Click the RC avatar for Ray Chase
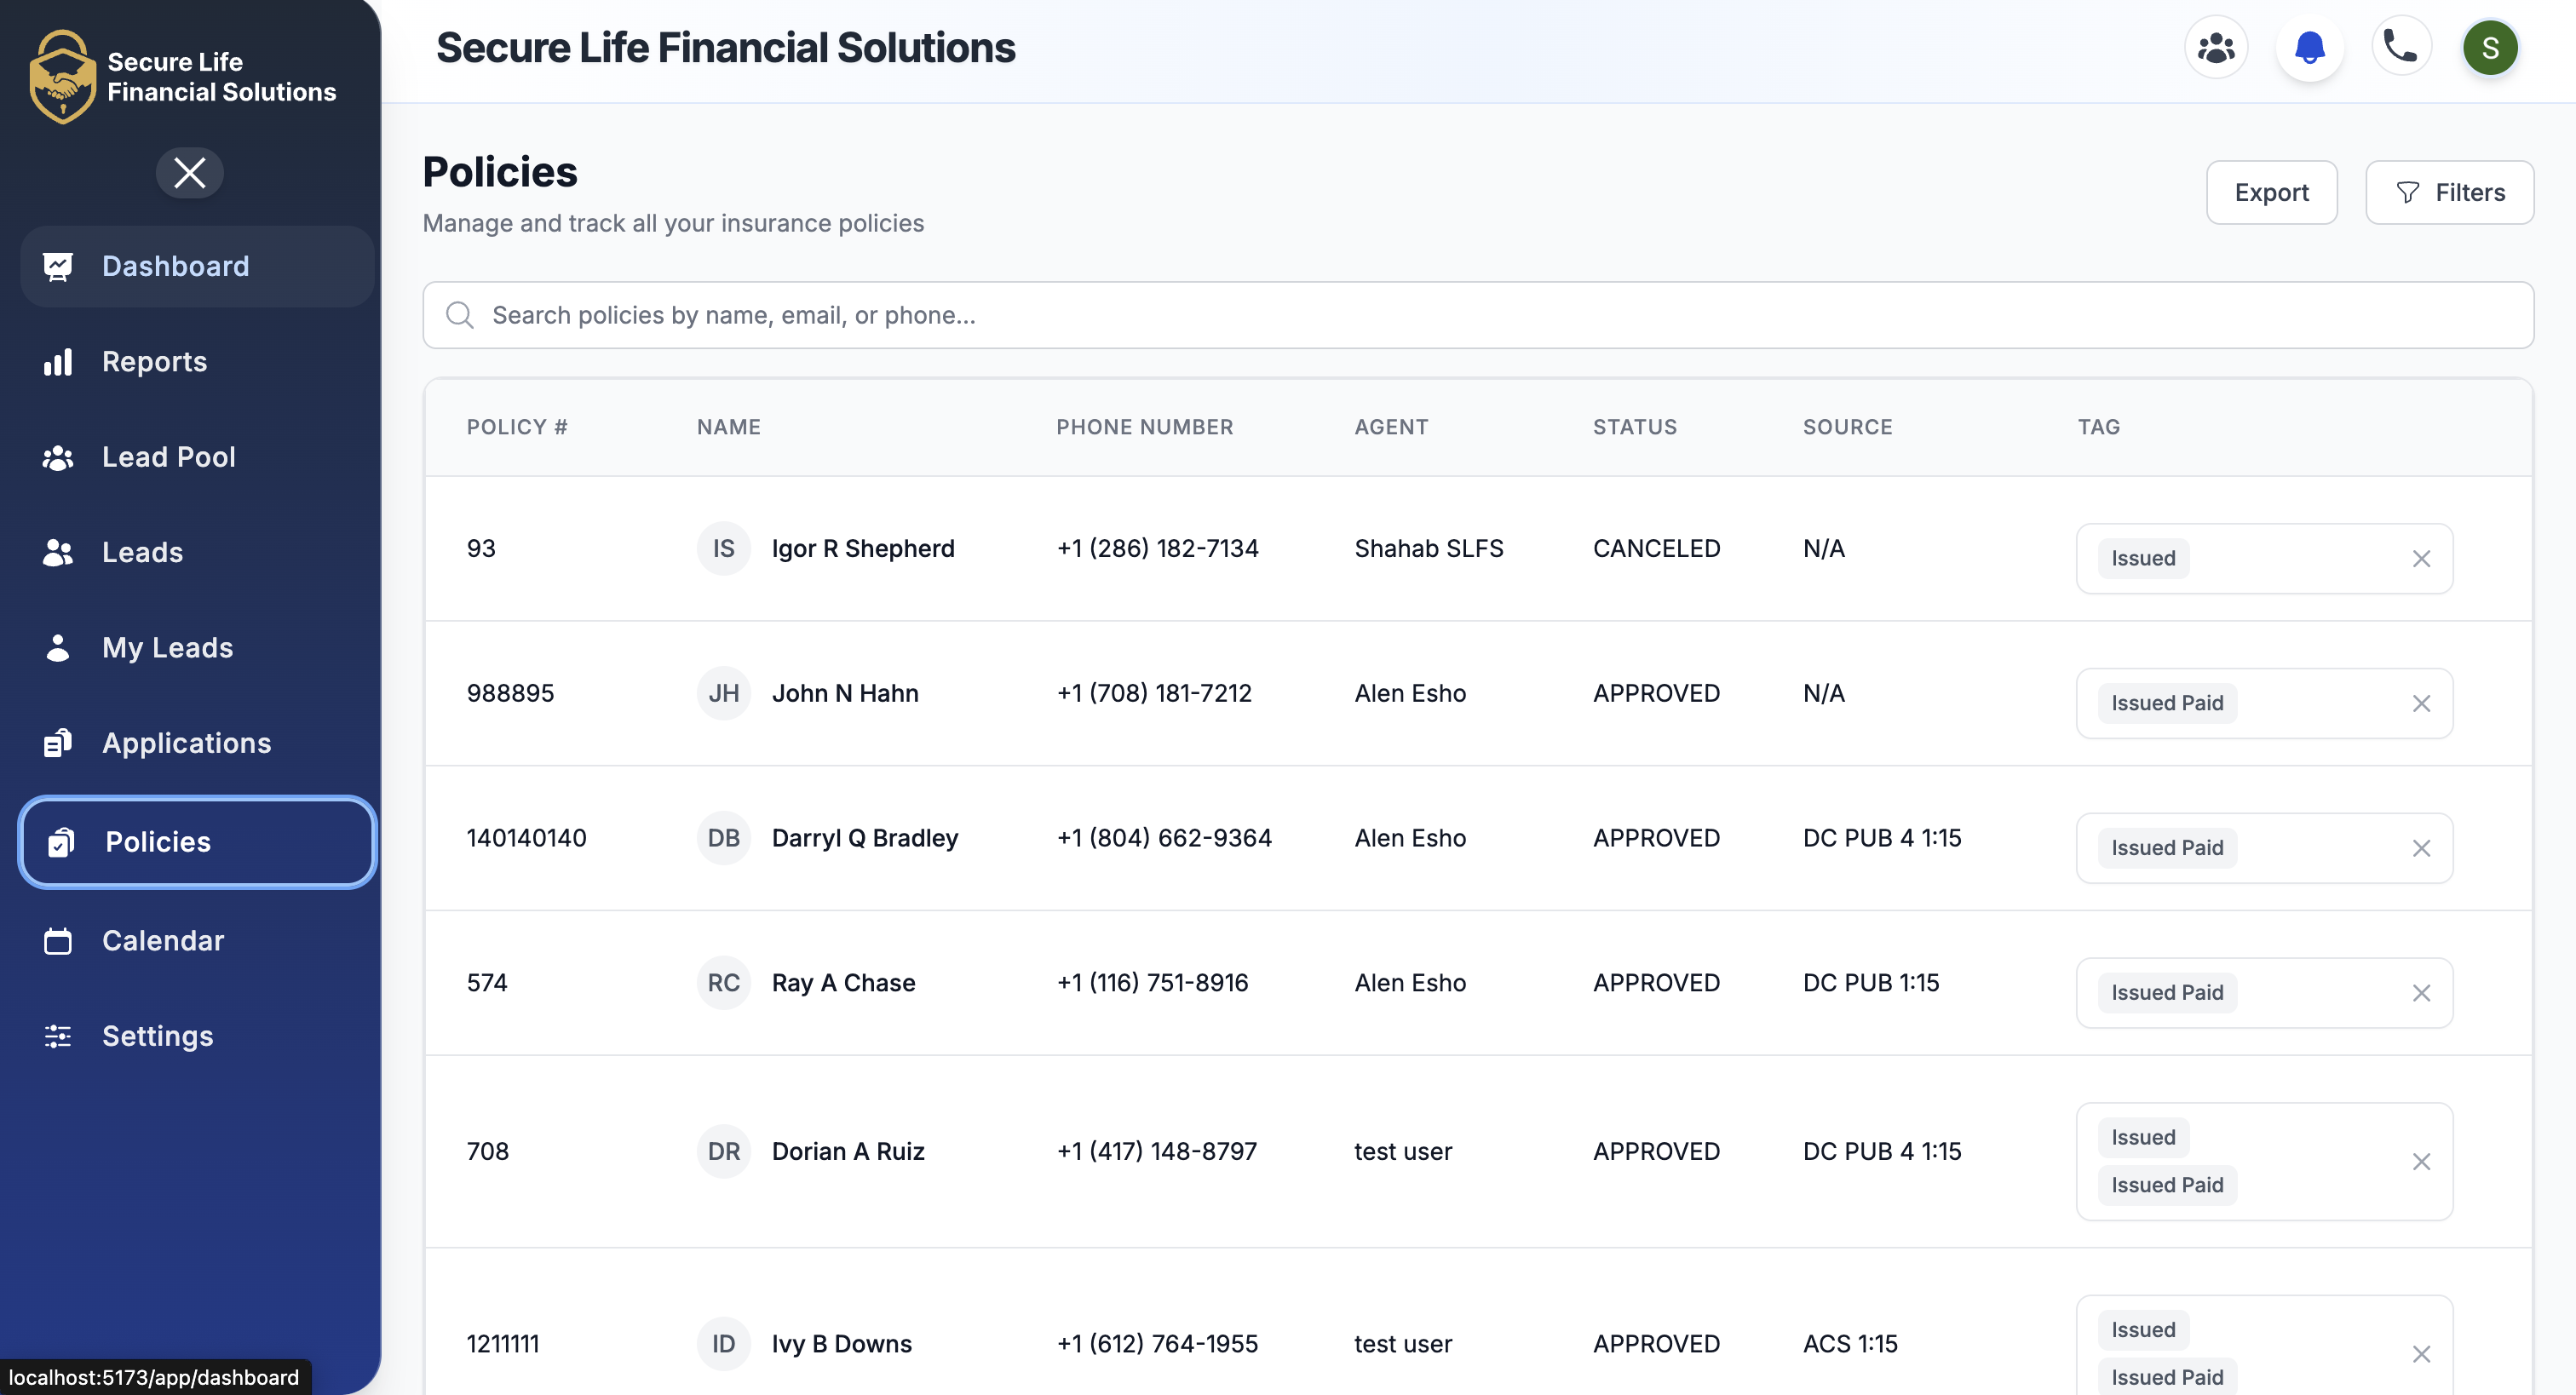Viewport: 2576px width, 1395px height. click(x=723, y=983)
